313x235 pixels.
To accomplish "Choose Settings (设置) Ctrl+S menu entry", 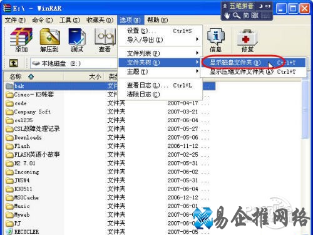I will pyautogui.click(x=160, y=31).
